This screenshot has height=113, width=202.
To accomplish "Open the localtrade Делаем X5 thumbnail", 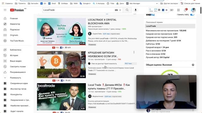I will 61,97.
